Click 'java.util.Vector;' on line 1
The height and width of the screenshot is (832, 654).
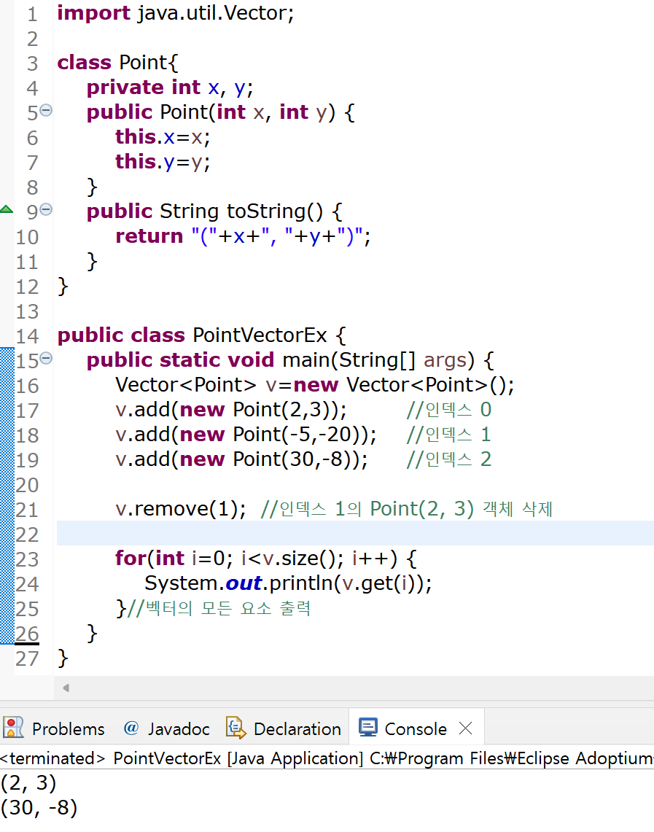pyautogui.click(x=216, y=12)
